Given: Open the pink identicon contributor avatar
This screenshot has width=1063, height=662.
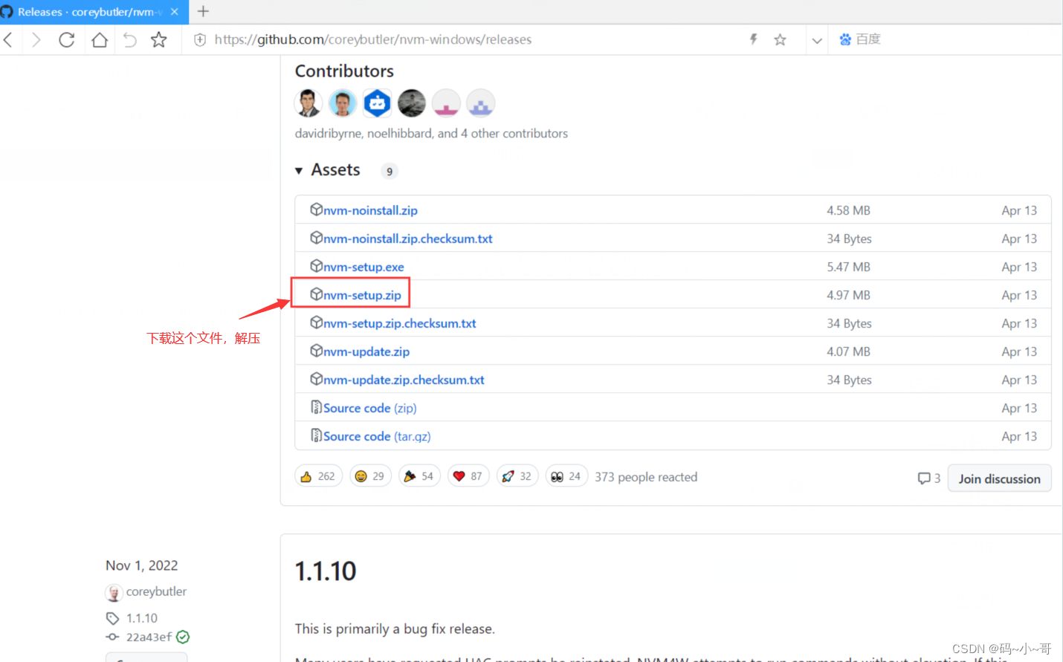Looking at the screenshot, I should (446, 103).
